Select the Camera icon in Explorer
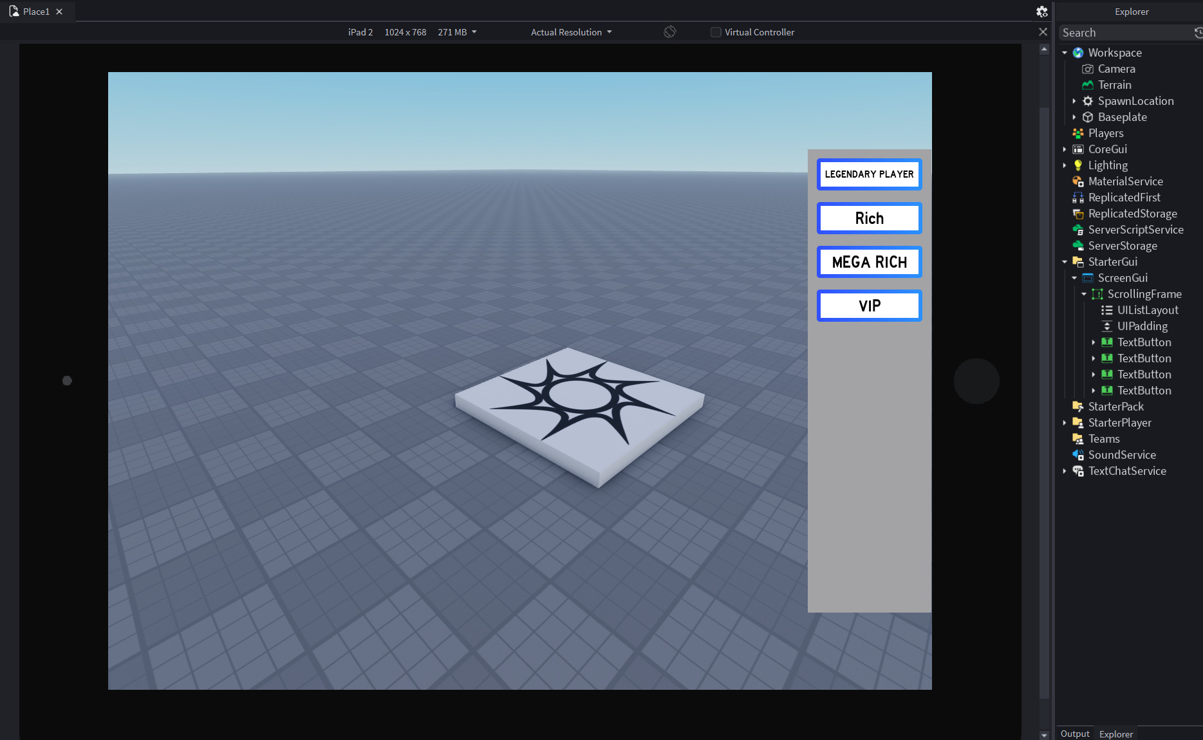Viewport: 1203px width, 740px height. point(1088,69)
